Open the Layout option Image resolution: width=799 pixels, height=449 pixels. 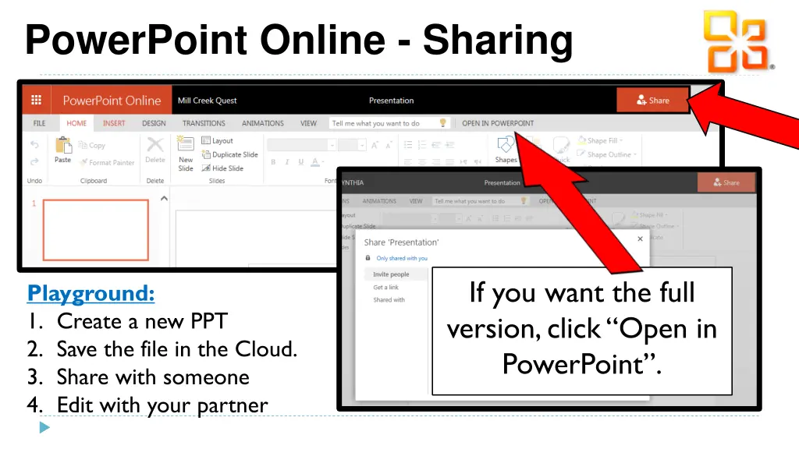tap(217, 140)
